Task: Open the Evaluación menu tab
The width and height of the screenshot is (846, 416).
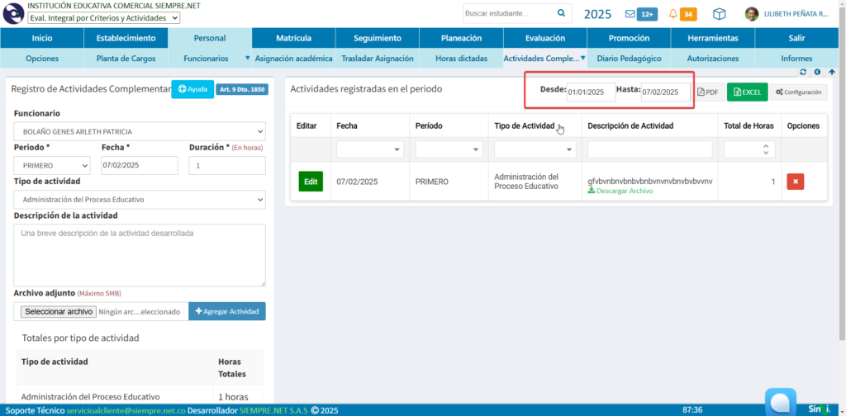Action: coord(545,38)
